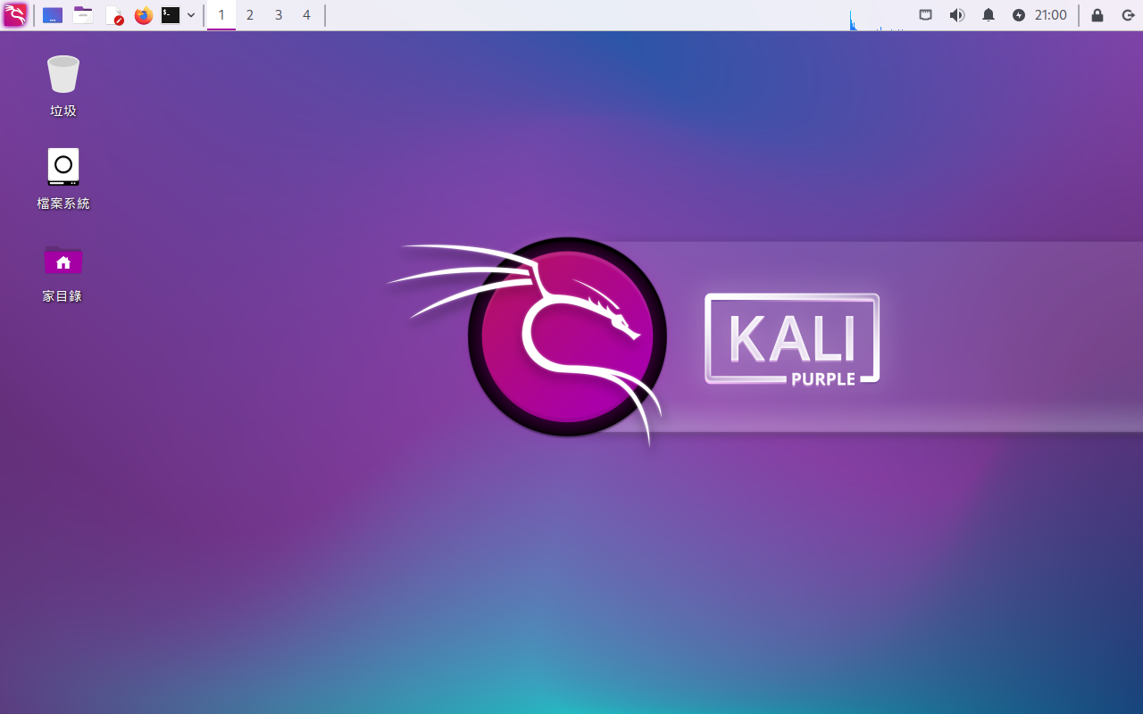Click the CPU graph monitor
The height and width of the screenshot is (714, 1143).
pyautogui.click(x=877, y=15)
